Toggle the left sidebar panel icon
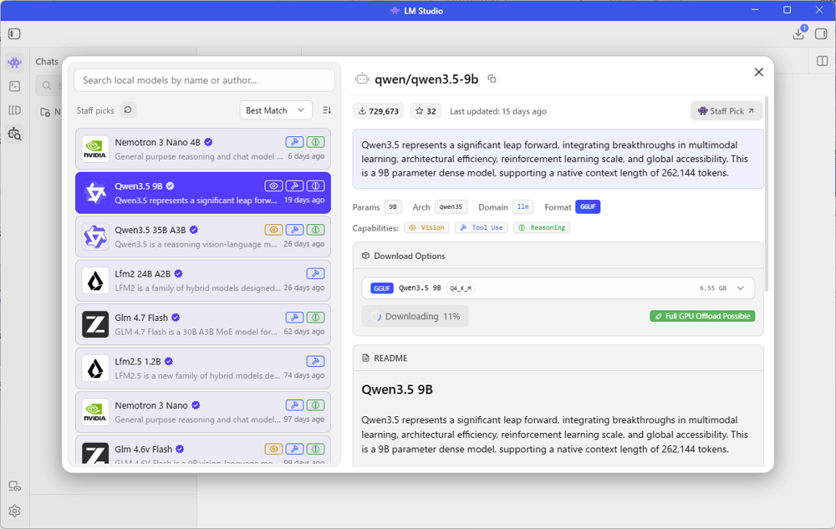The width and height of the screenshot is (836, 529). (x=14, y=34)
